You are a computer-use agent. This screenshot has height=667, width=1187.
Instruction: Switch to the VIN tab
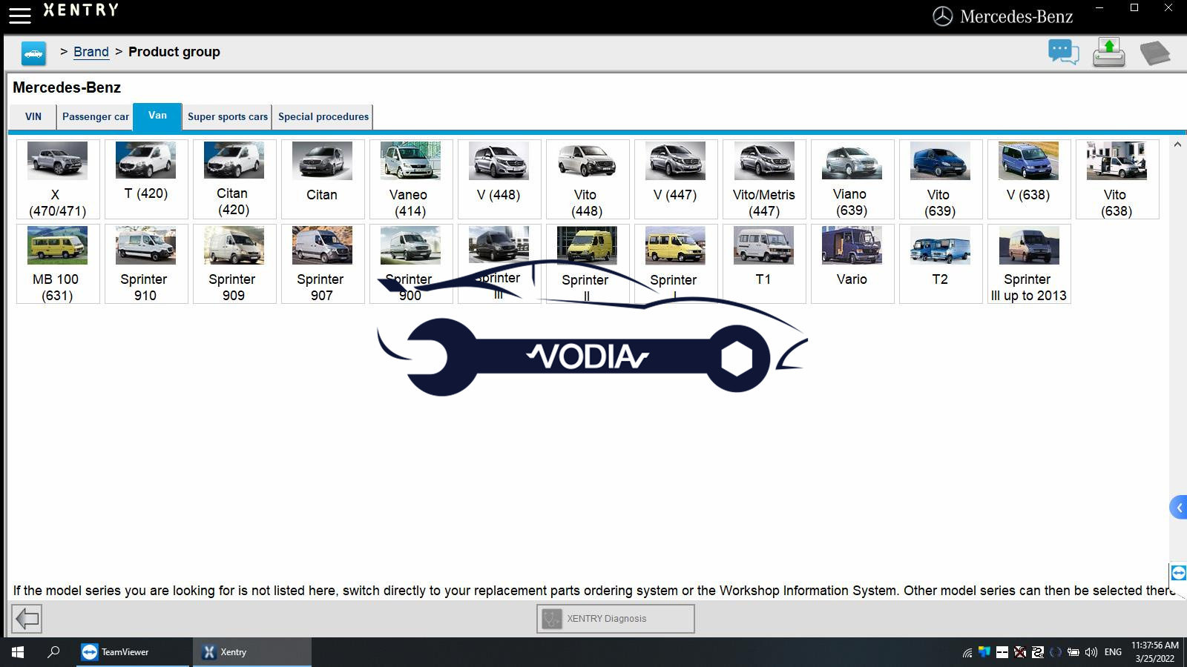click(x=33, y=117)
